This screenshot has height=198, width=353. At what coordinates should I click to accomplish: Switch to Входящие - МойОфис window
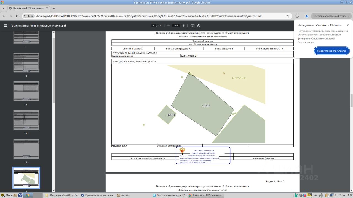(x=62, y=195)
